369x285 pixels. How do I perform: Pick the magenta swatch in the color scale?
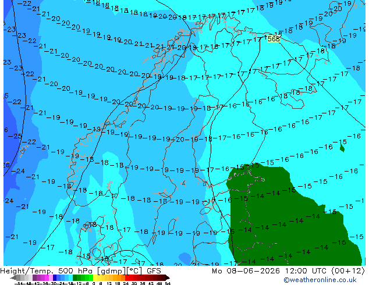(47, 277)
